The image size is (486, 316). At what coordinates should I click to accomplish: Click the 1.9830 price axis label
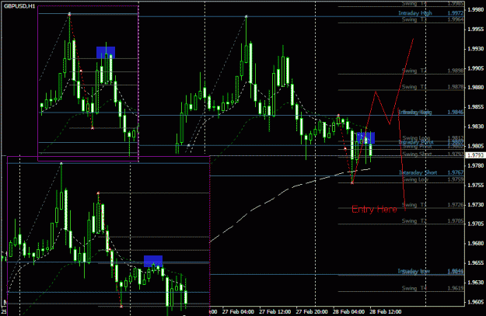tap(476, 127)
